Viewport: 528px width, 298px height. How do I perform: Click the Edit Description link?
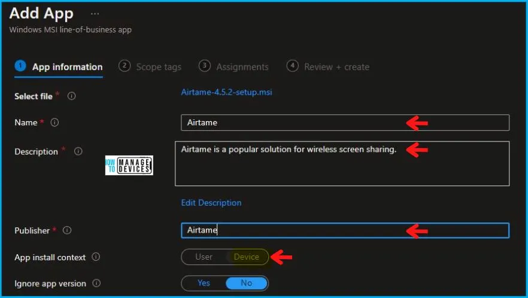(211, 203)
